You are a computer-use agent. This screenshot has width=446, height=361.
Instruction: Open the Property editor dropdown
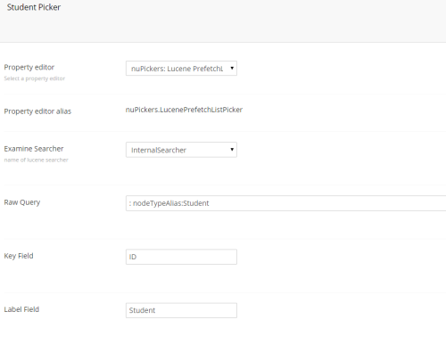[x=181, y=69]
